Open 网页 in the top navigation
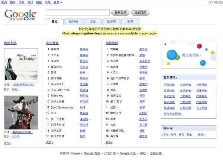Viewport: 223px width, 160px height. pyautogui.click(x=4, y=2)
